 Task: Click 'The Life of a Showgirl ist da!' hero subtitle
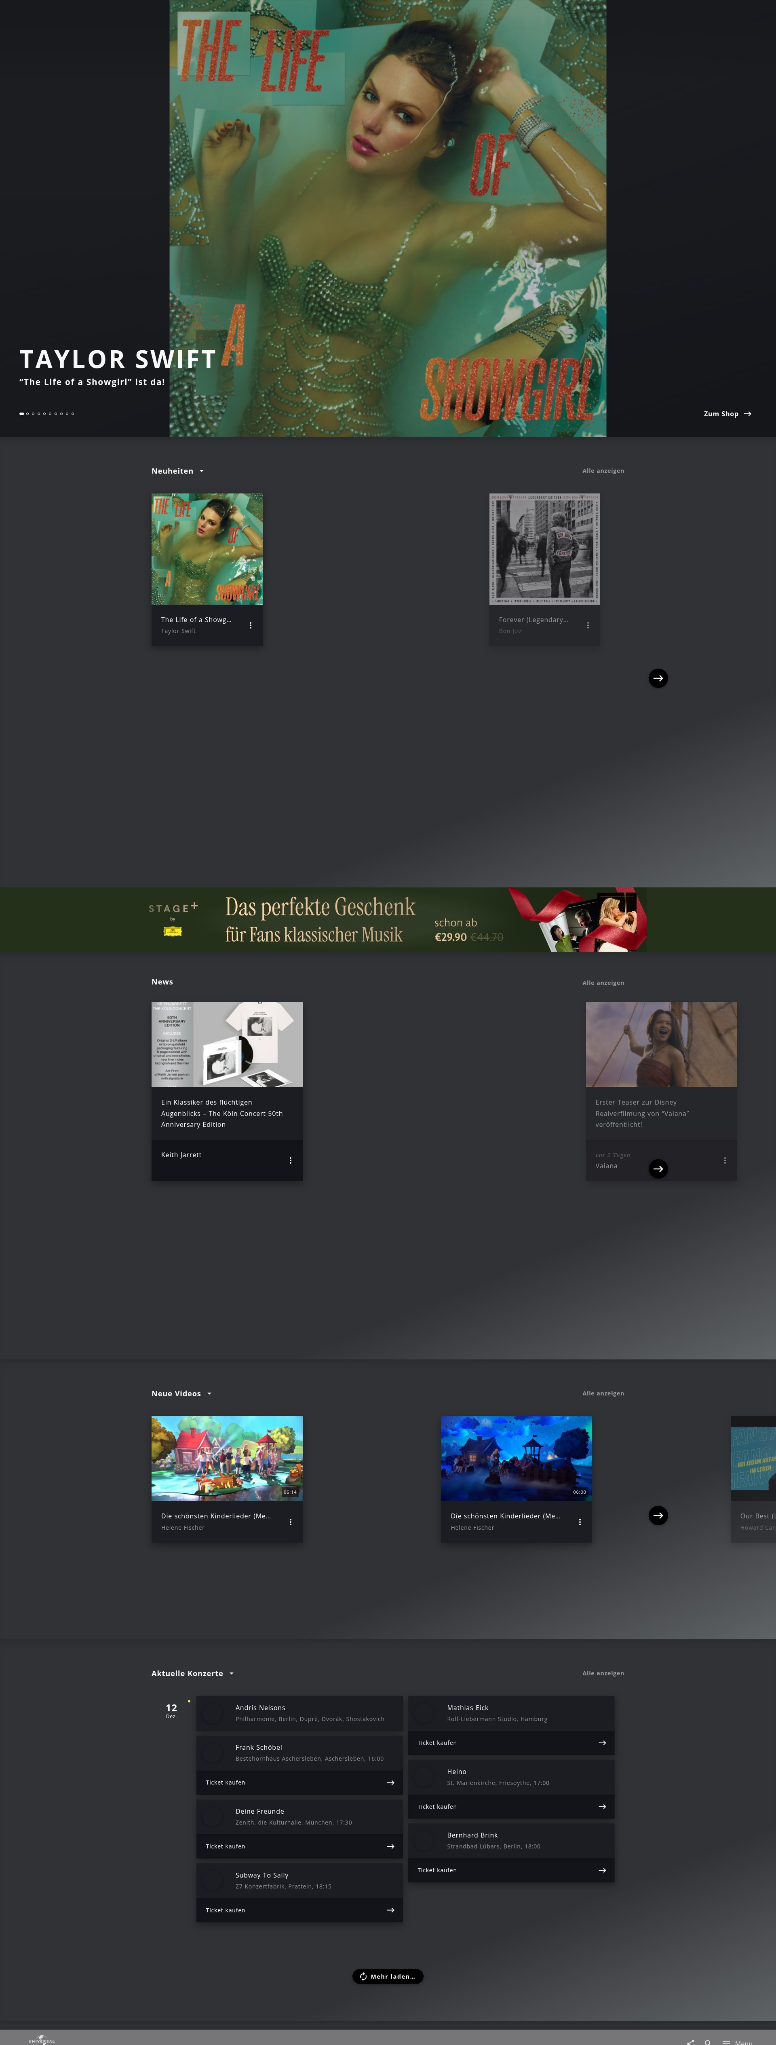92,382
